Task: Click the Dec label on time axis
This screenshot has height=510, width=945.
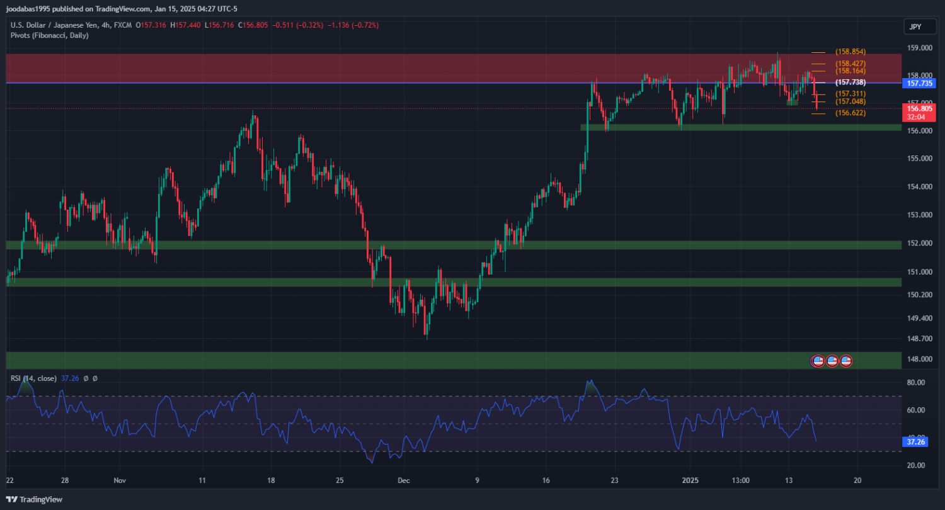Action: (x=404, y=480)
